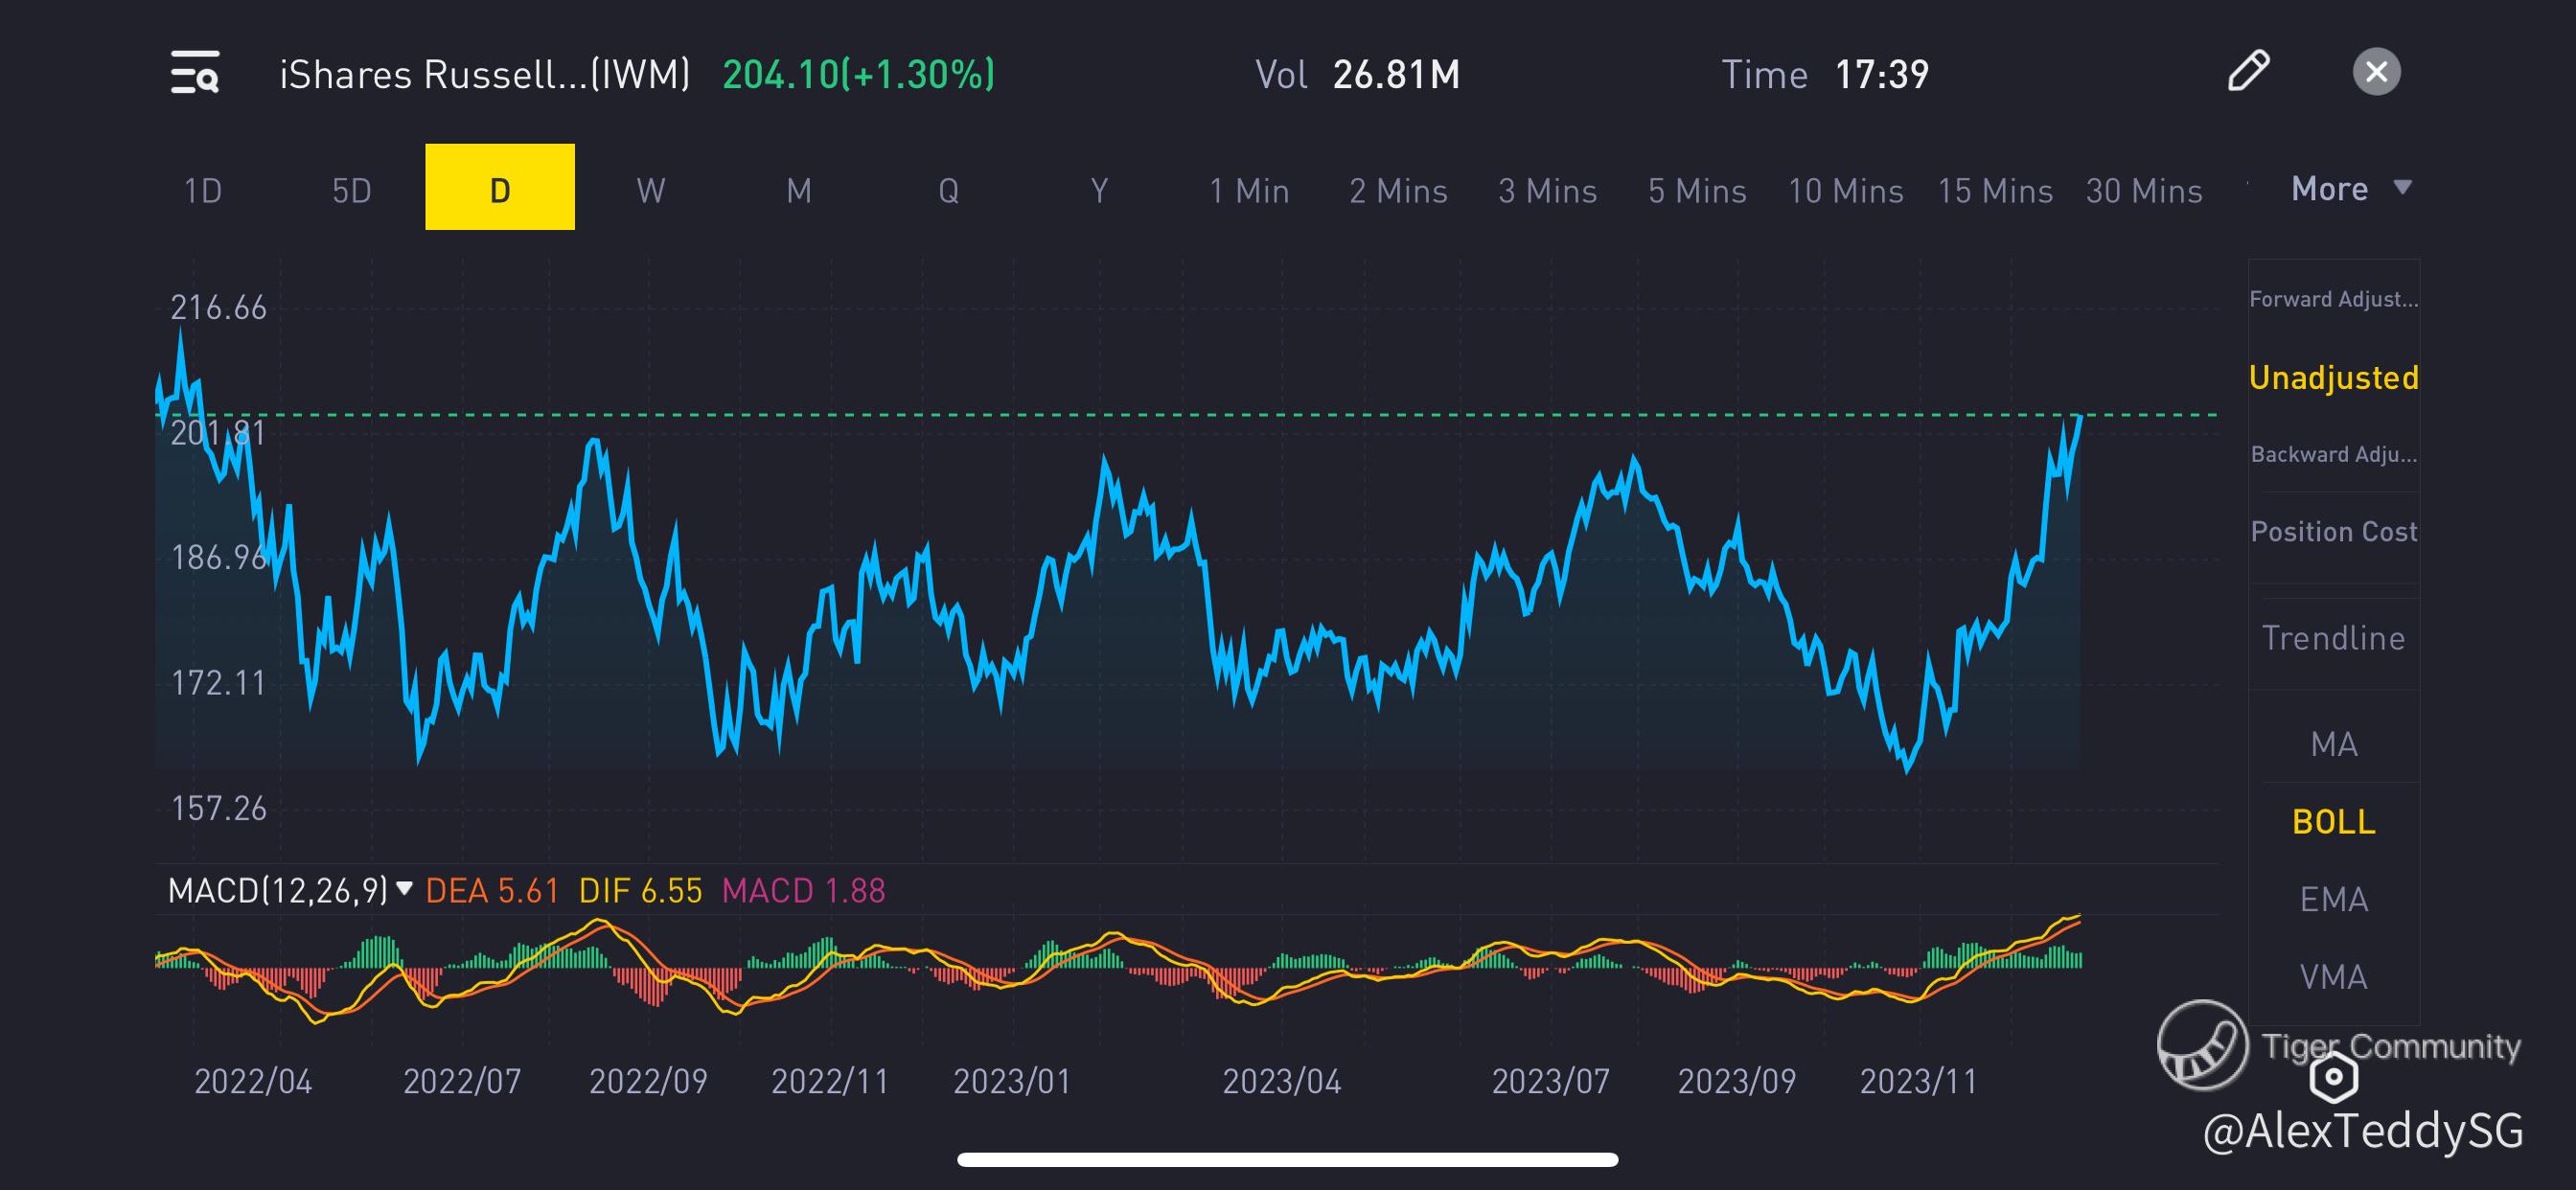Switch to the 5D chart tab
Viewport: 2576px width, 1190px height.
[x=351, y=190]
